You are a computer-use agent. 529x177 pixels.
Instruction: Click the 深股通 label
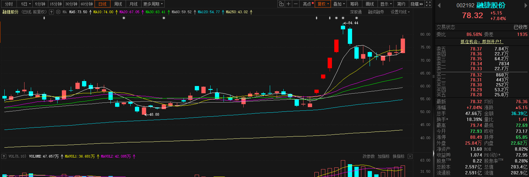click(356, 12)
